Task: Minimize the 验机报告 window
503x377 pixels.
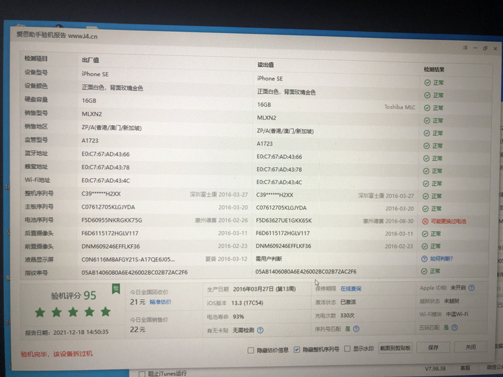Action: [x=475, y=48]
